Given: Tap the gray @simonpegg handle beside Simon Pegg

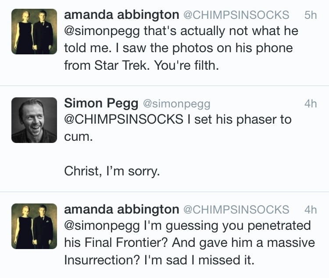Looking at the screenshot, I should click(x=177, y=103).
